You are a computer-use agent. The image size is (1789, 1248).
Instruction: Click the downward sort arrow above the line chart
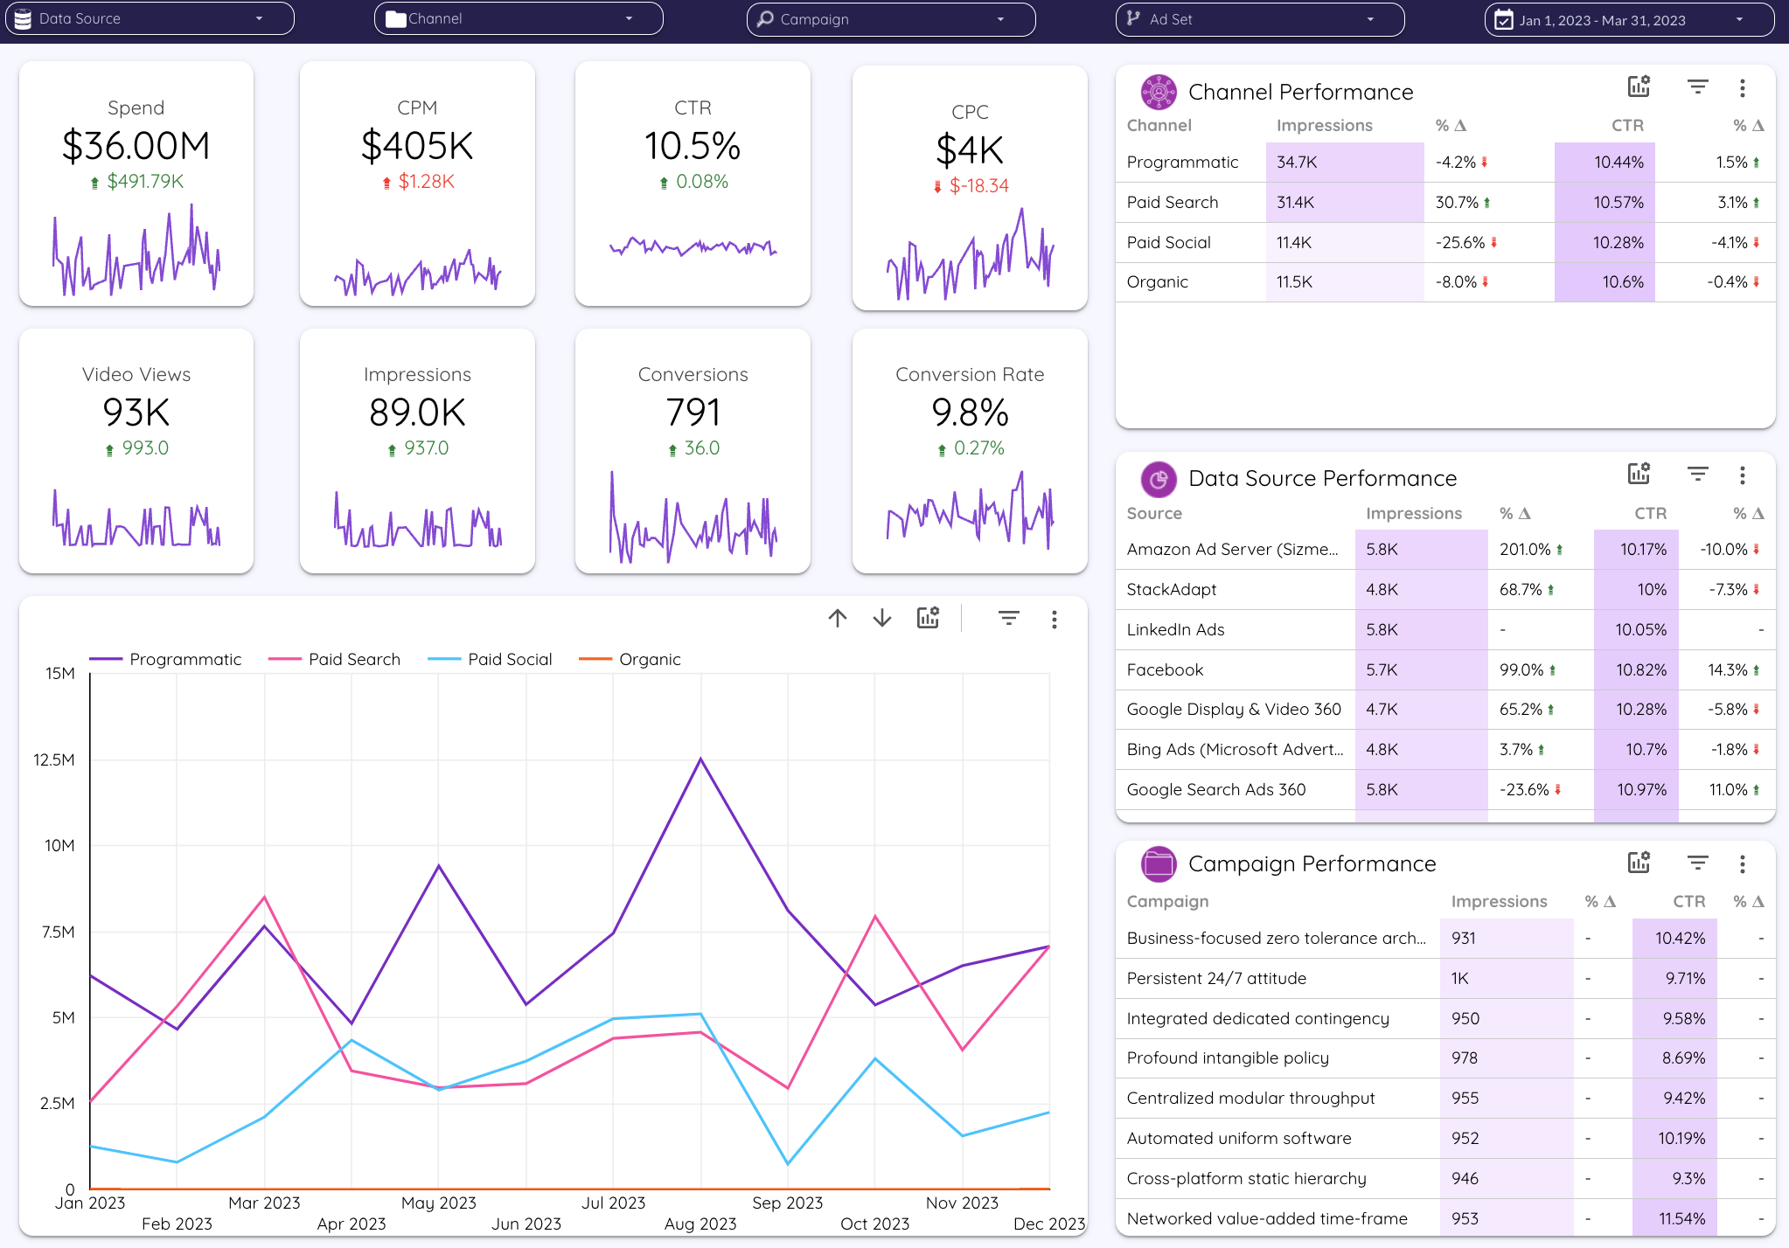(881, 618)
